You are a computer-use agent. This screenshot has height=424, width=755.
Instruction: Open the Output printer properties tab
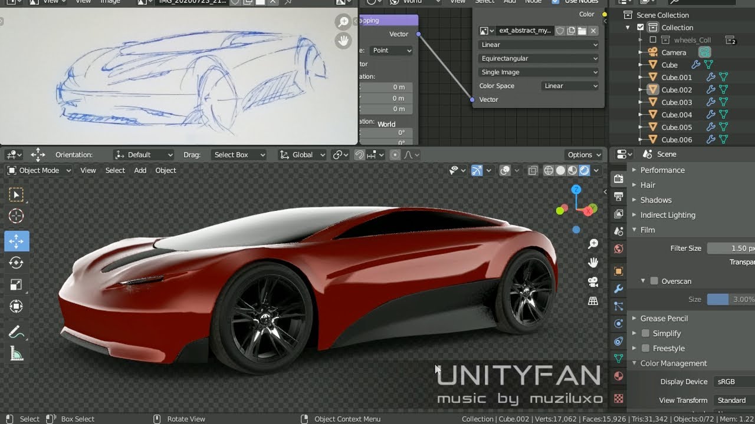[x=618, y=196]
